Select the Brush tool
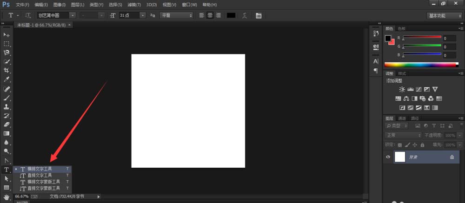This screenshot has height=203, width=465. point(7,98)
